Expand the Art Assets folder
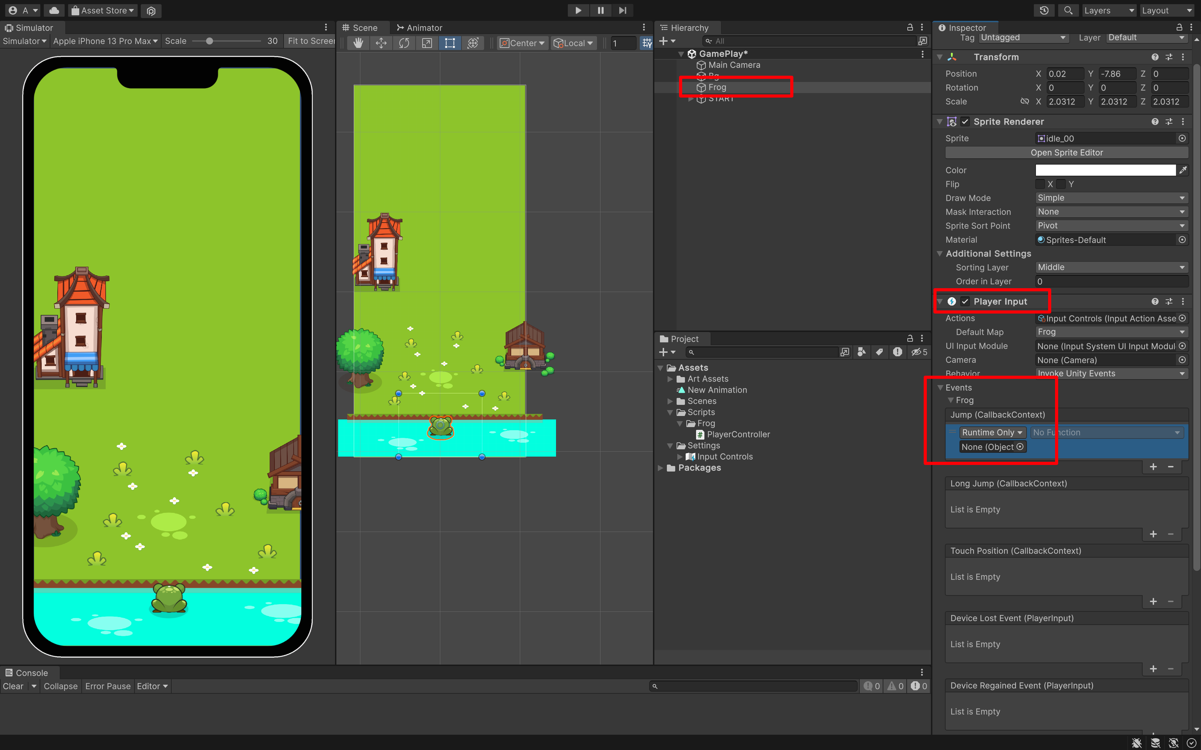This screenshot has width=1201, height=750. click(670, 379)
